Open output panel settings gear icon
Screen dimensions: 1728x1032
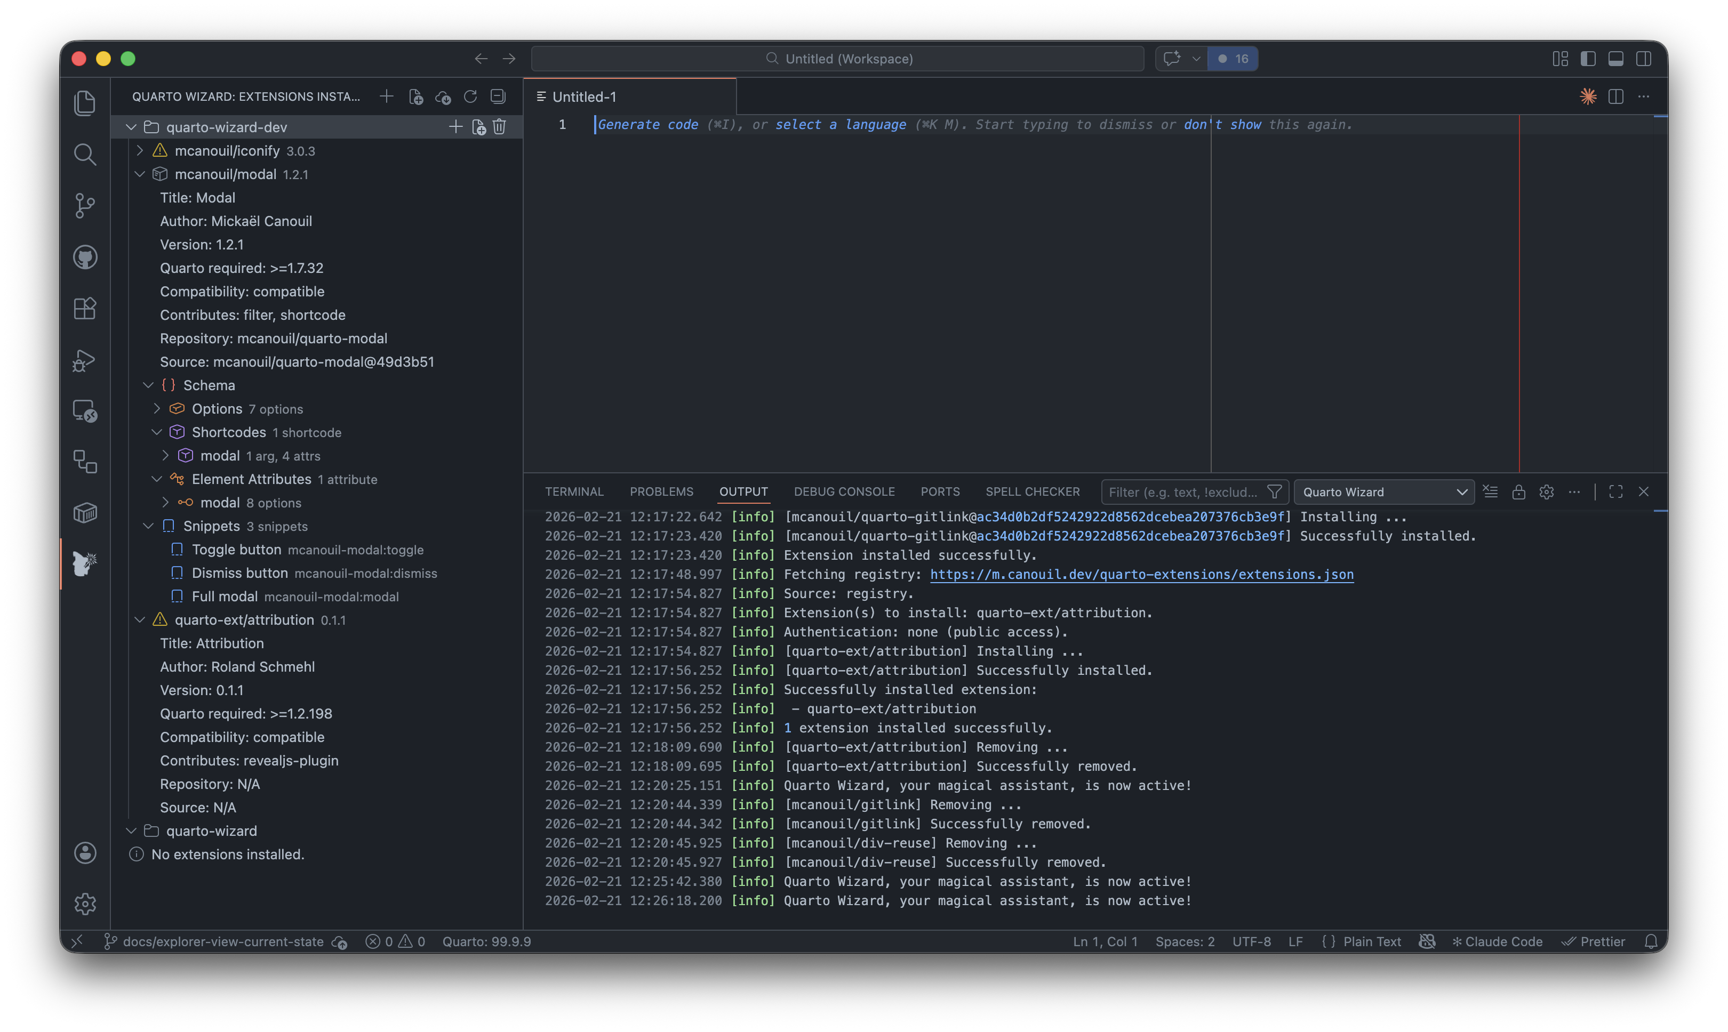pos(1547,491)
